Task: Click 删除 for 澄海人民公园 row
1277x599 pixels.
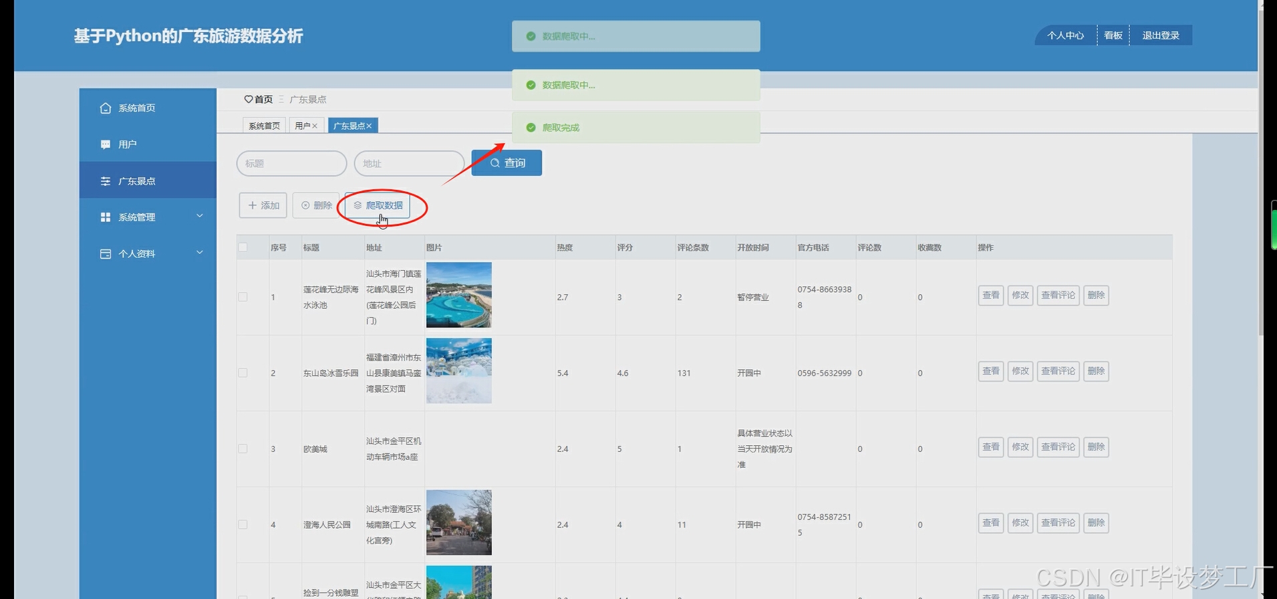Action: point(1096,523)
